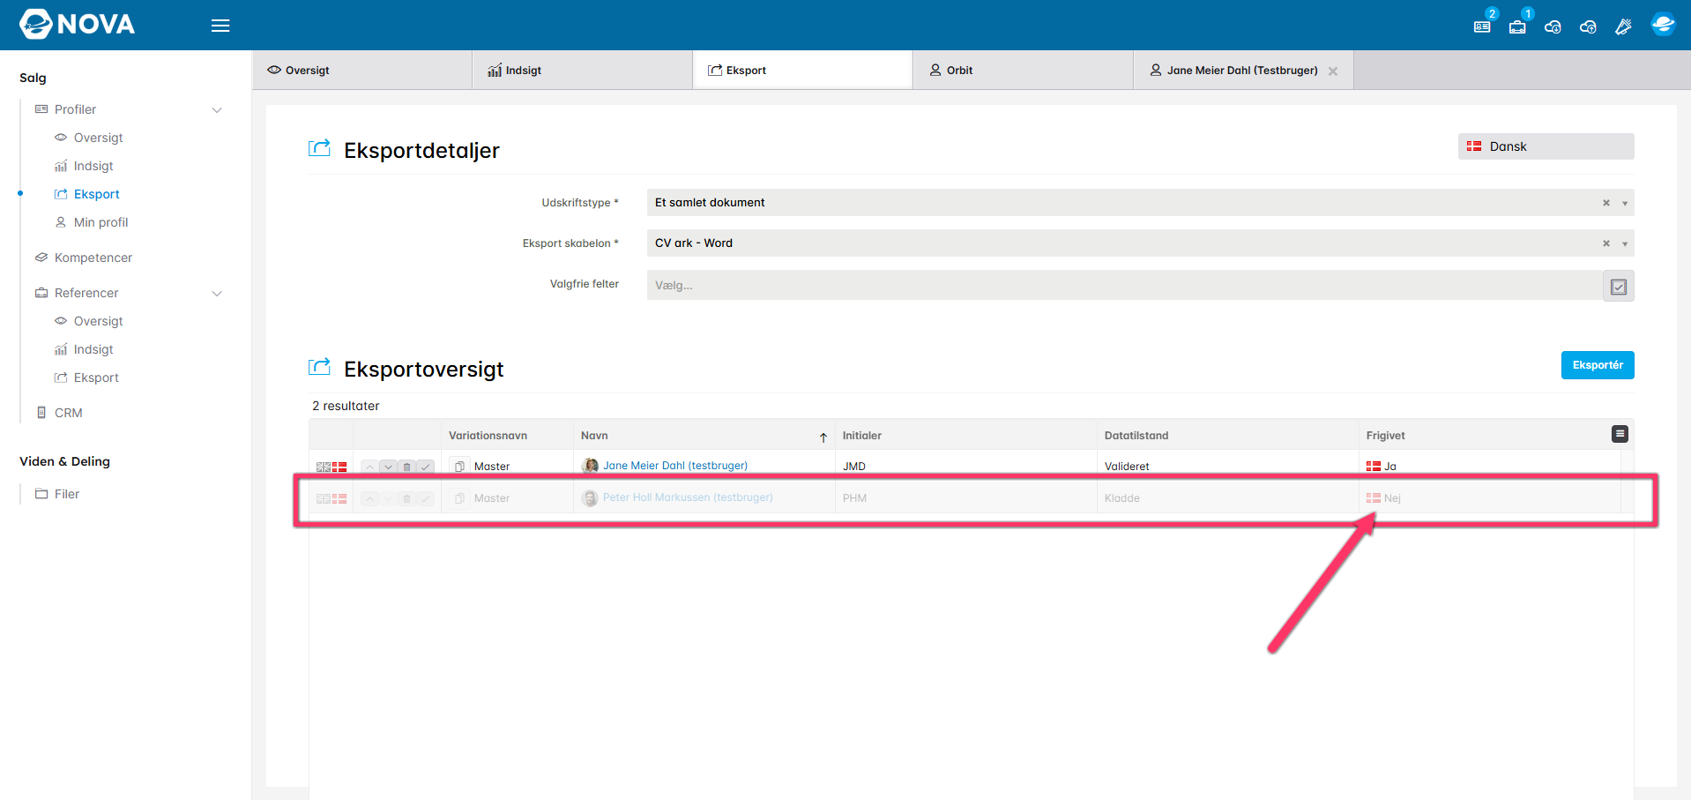Open the briefcase notifications icon

(x=1517, y=26)
